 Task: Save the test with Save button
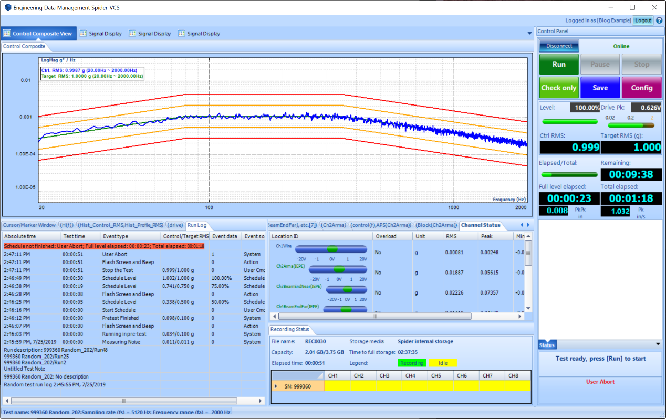[600, 88]
